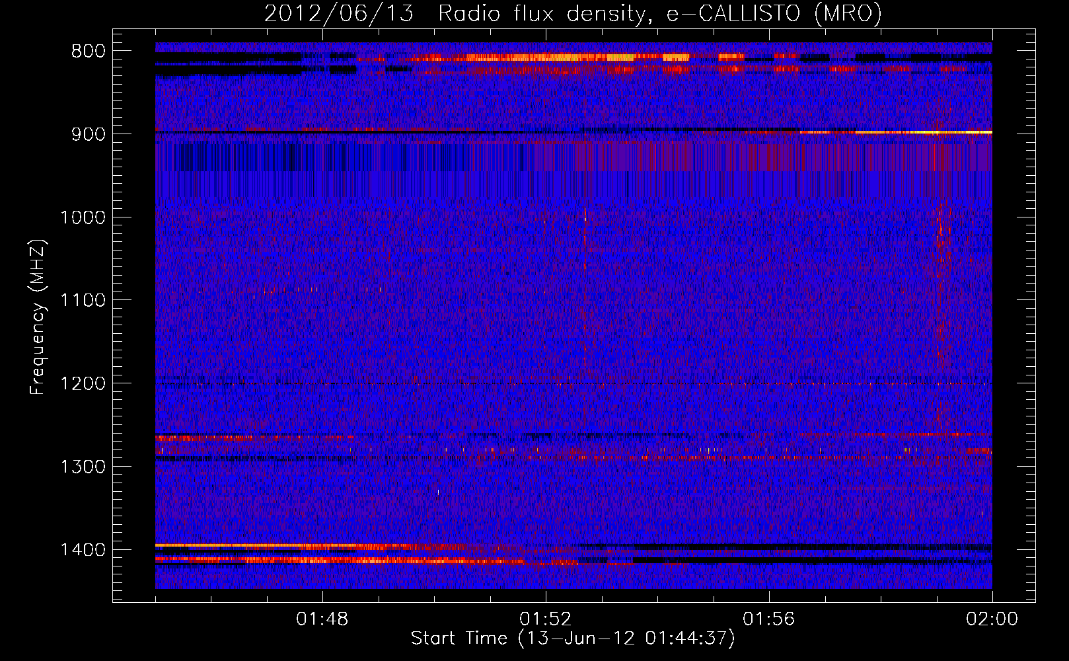Image resolution: width=1069 pixels, height=661 pixels.
Task: Click the 1300 MHz frequency axis label
Action: pos(83,467)
